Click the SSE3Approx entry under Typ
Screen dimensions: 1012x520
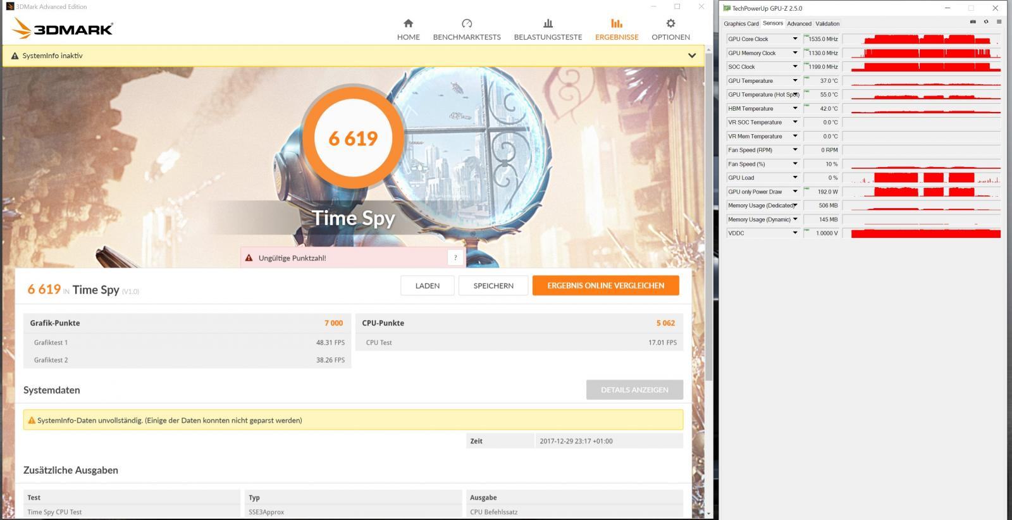click(266, 512)
